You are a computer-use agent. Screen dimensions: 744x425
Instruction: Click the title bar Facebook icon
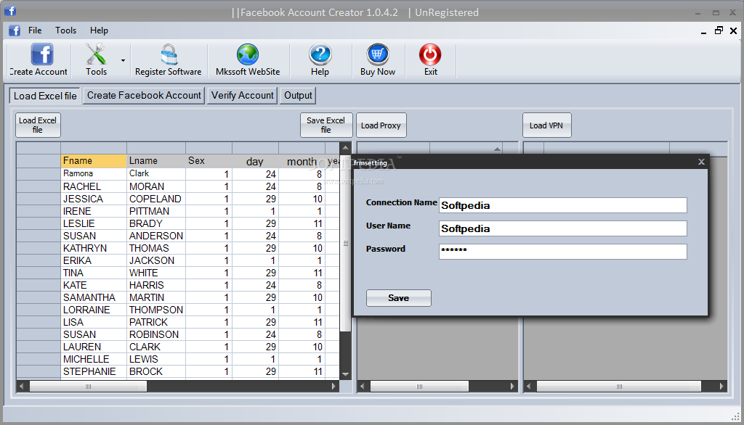point(10,10)
